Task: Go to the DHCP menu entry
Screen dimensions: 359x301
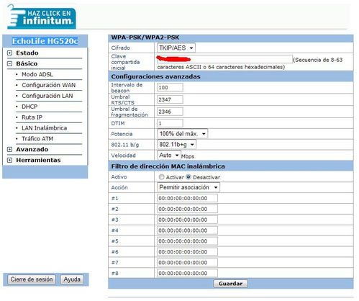Action: pyautogui.click(x=29, y=107)
